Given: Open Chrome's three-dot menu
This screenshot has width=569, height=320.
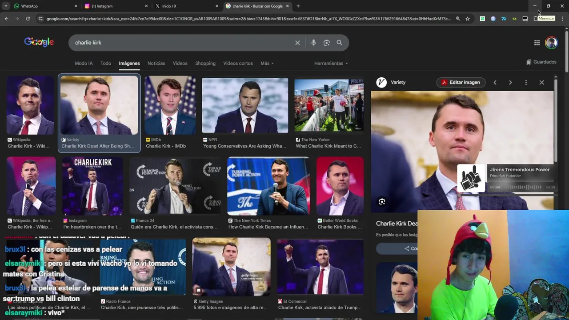Looking at the screenshot, I should [x=562, y=19].
